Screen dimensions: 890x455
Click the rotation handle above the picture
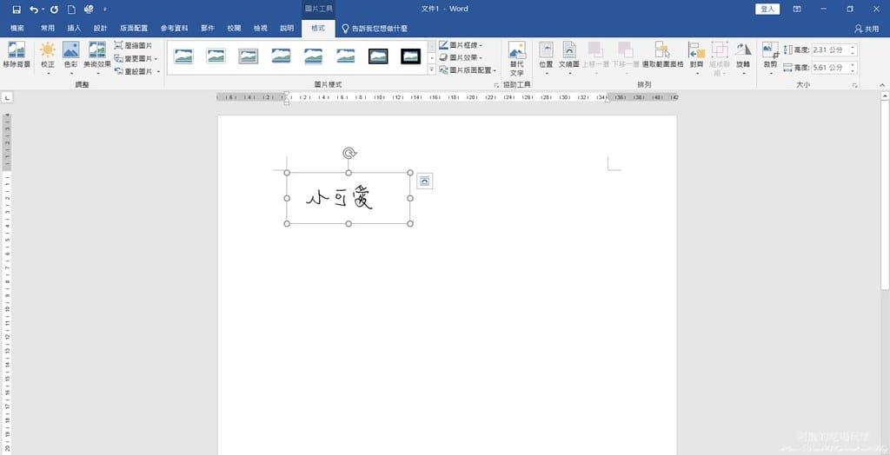point(349,153)
